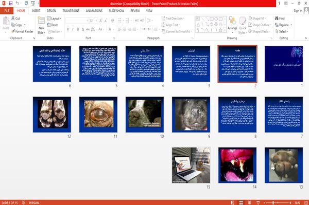Click the Format Painter brush icon

point(13,31)
